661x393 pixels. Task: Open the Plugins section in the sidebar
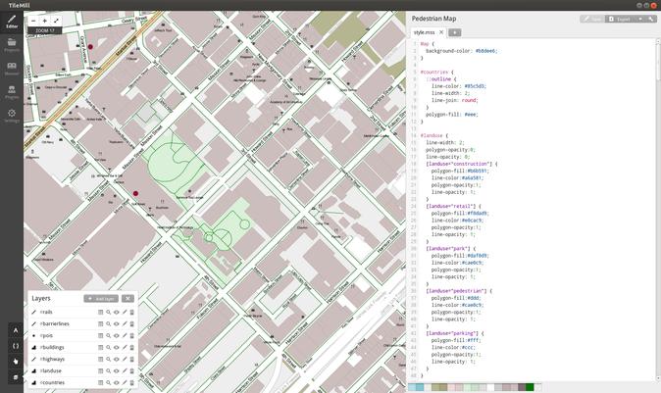click(x=12, y=92)
